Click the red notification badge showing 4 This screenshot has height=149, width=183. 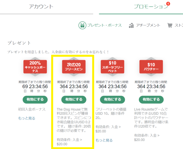tap(168, 4)
